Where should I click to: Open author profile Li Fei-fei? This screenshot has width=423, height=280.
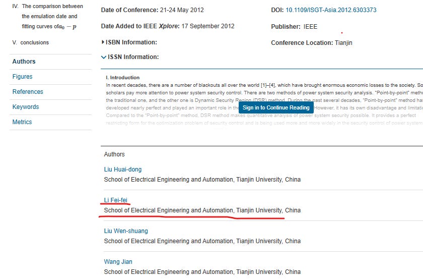115,200
